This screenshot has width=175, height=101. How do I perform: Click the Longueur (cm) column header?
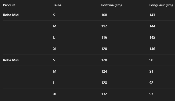(x=161, y=5)
